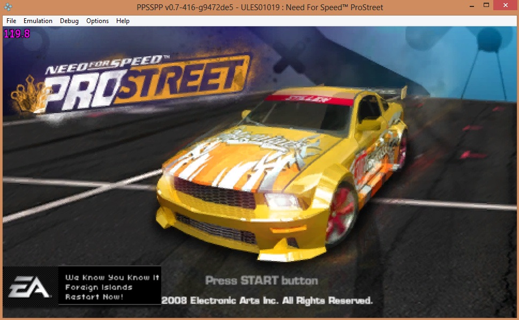Open the Options menu
519x320 pixels.
(97, 21)
